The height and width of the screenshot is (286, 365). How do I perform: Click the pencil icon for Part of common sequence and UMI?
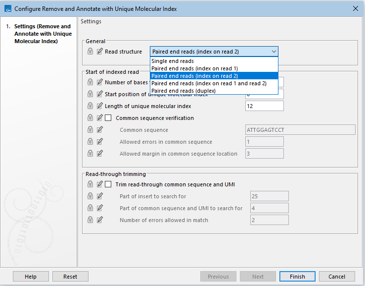coord(99,208)
